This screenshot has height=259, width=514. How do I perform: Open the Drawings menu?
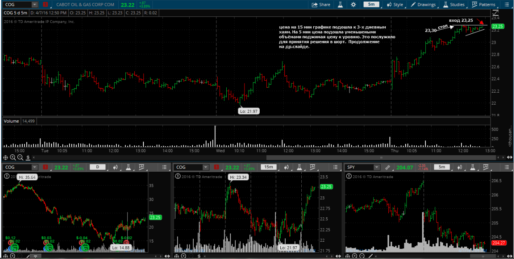[x=423, y=5]
